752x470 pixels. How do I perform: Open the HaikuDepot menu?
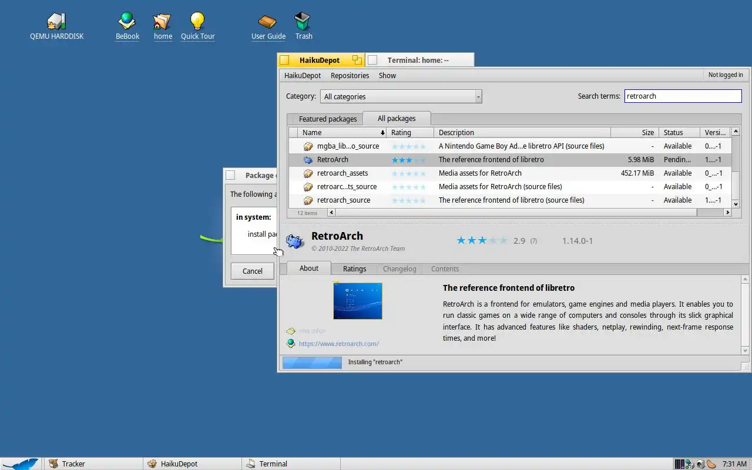303,75
